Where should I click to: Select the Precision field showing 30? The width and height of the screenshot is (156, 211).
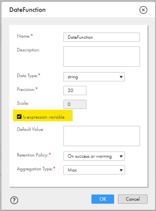75,91
